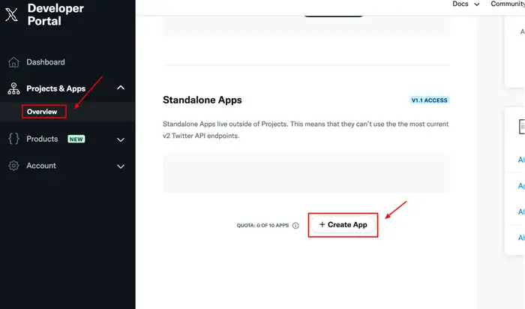Click the Developer Portal title
525x309 pixels.
(55, 14)
